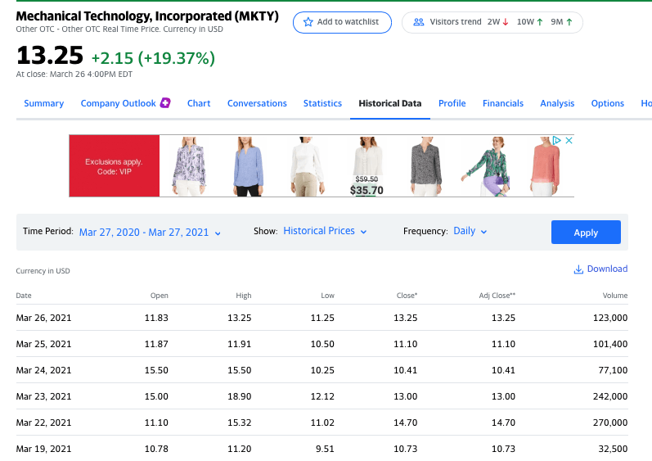Click the 270,000 volume value
The height and width of the screenshot is (461, 652).
click(x=610, y=423)
